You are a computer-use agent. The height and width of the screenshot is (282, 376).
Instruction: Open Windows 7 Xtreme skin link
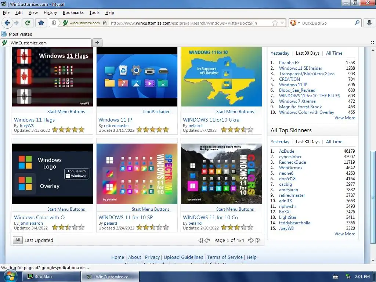click(297, 101)
